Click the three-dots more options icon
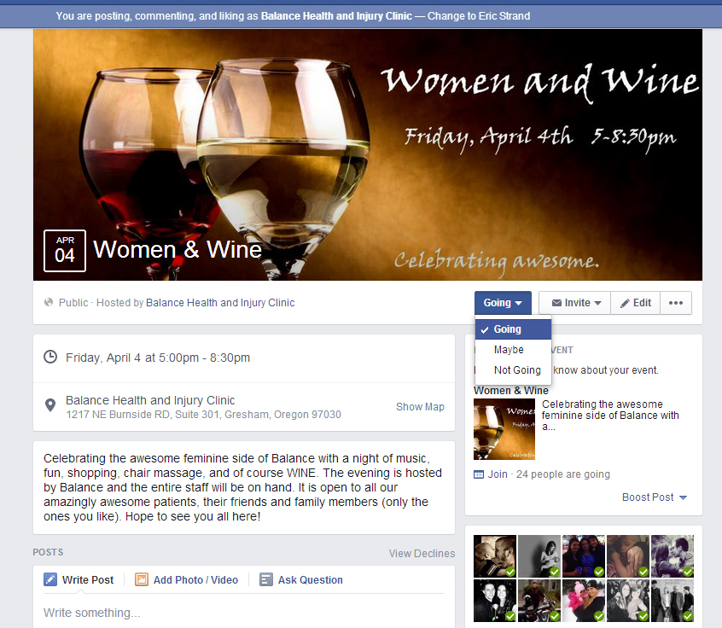This screenshot has width=722, height=628. [x=676, y=303]
